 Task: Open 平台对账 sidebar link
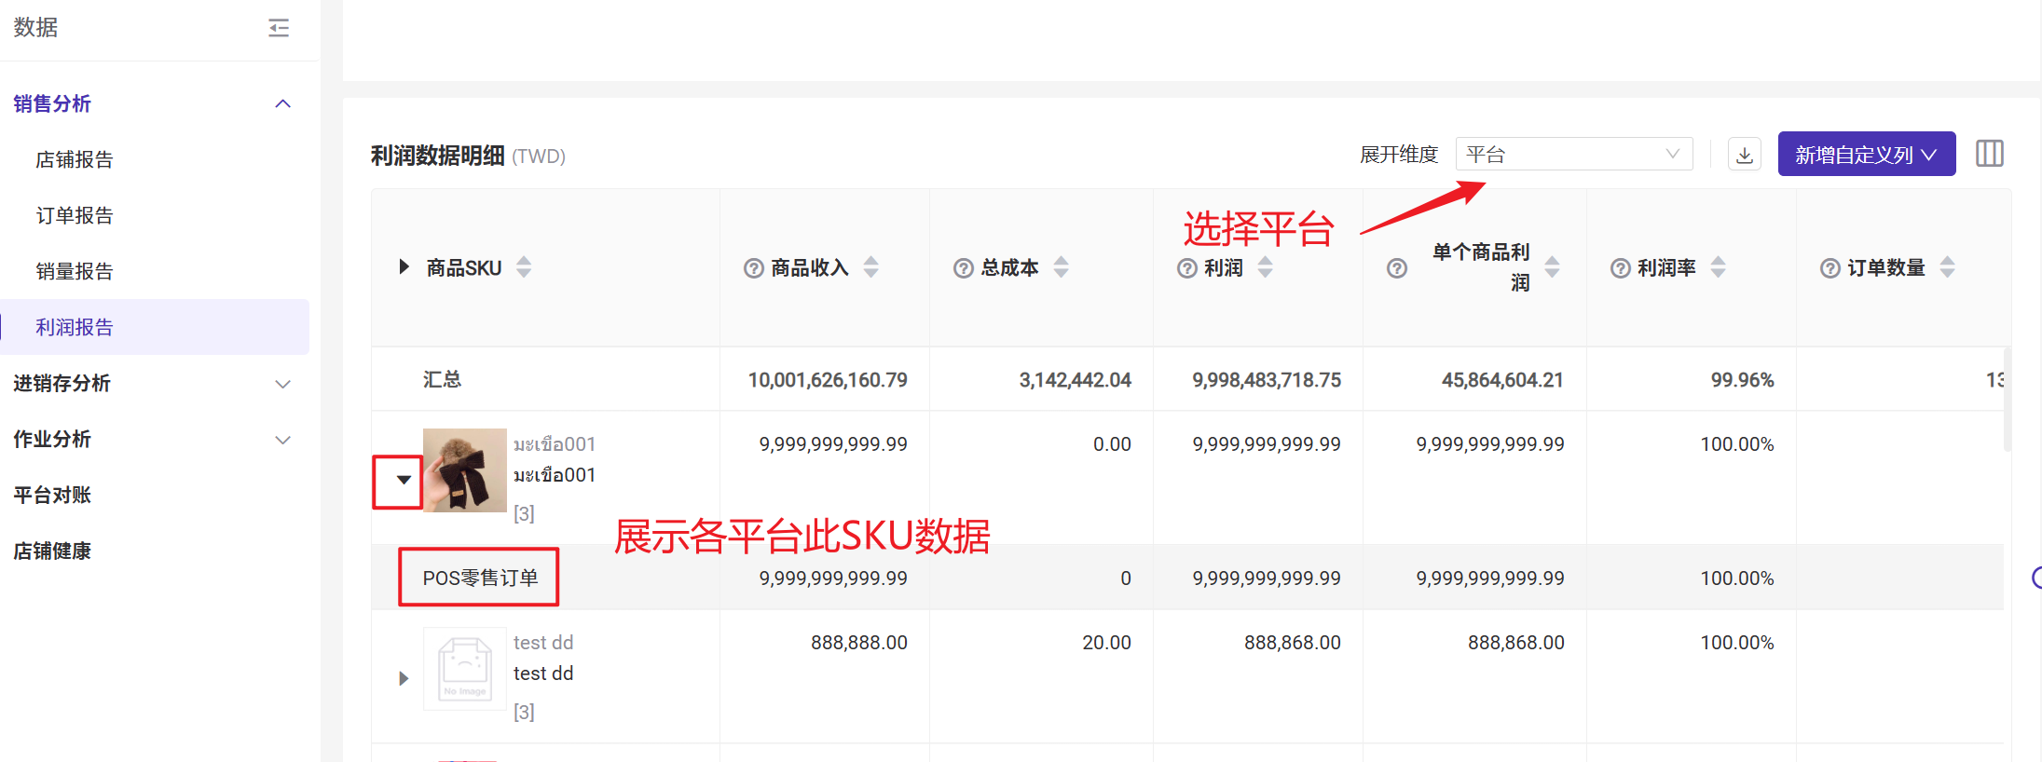(52, 496)
